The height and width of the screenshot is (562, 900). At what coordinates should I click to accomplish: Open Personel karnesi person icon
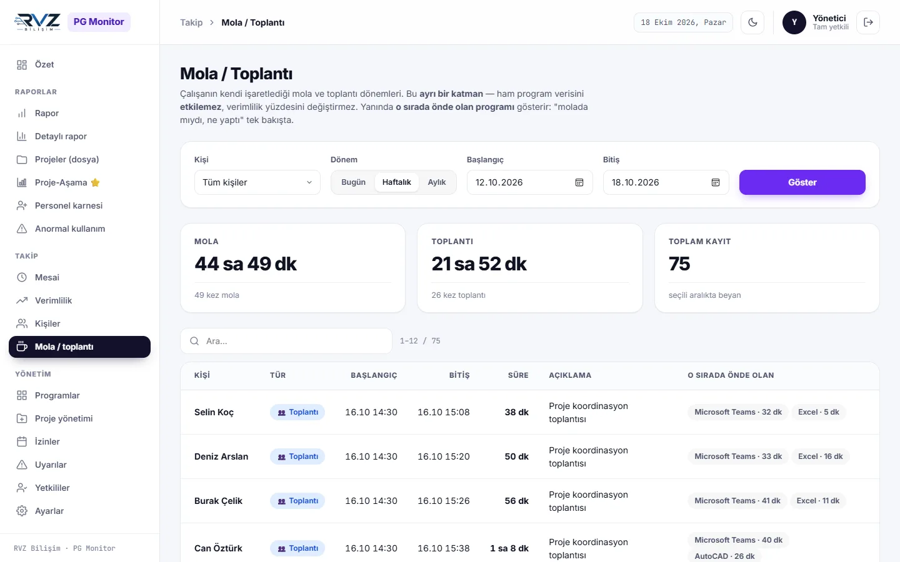pos(22,205)
